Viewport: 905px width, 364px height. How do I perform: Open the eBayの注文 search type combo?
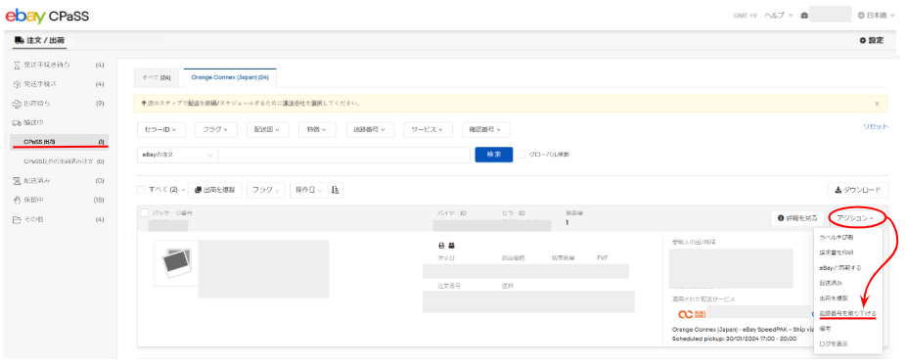coord(177,155)
